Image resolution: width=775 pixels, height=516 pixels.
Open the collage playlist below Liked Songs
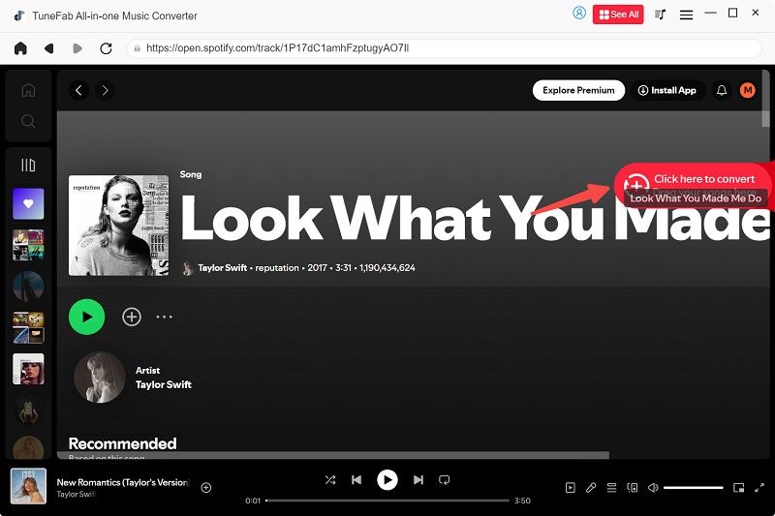click(x=28, y=245)
